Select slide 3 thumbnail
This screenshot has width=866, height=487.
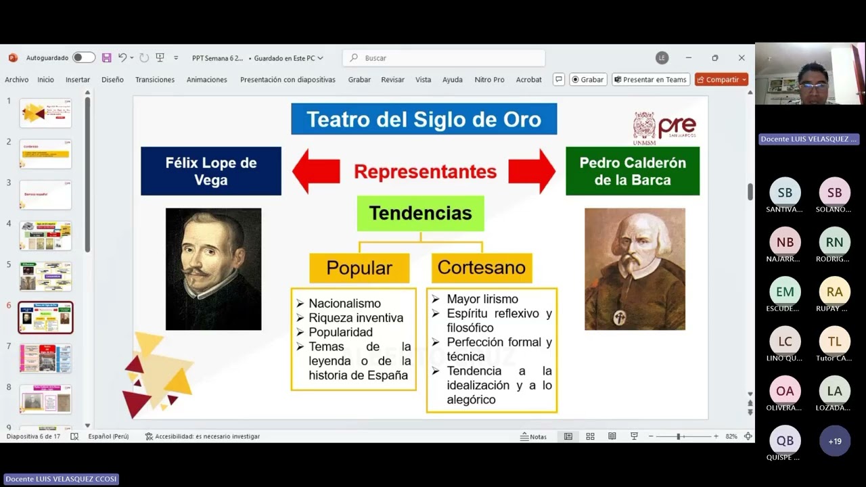click(x=45, y=195)
